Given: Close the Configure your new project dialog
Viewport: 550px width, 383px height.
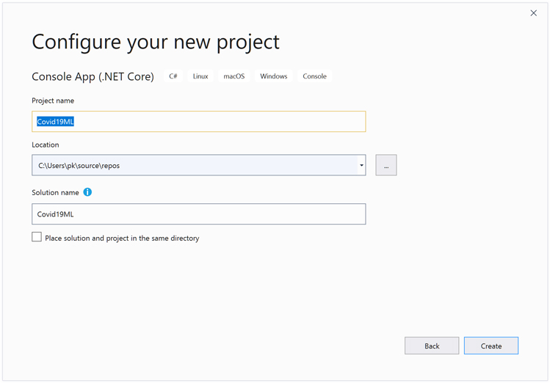Looking at the screenshot, I should point(533,13).
